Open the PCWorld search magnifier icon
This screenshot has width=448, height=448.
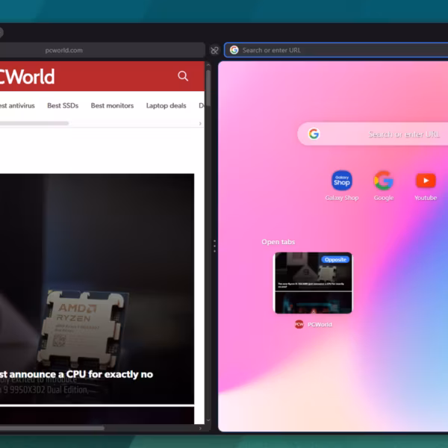pyautogui.click(x=183, y=76)
